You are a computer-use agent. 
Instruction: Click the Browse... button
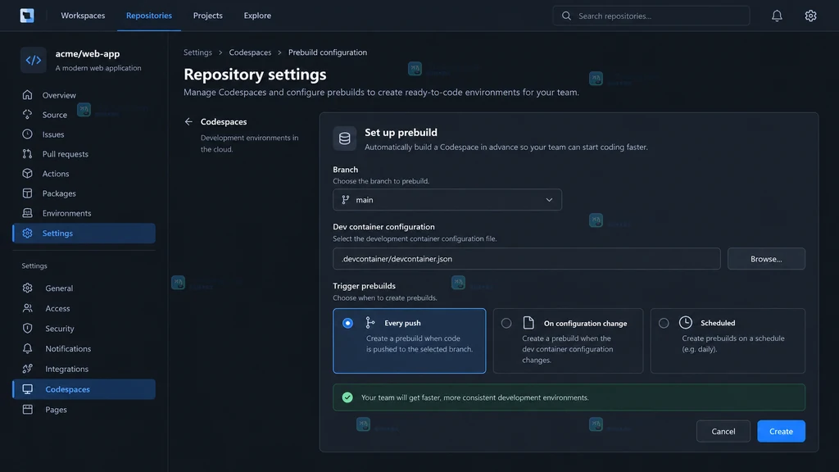766,258
